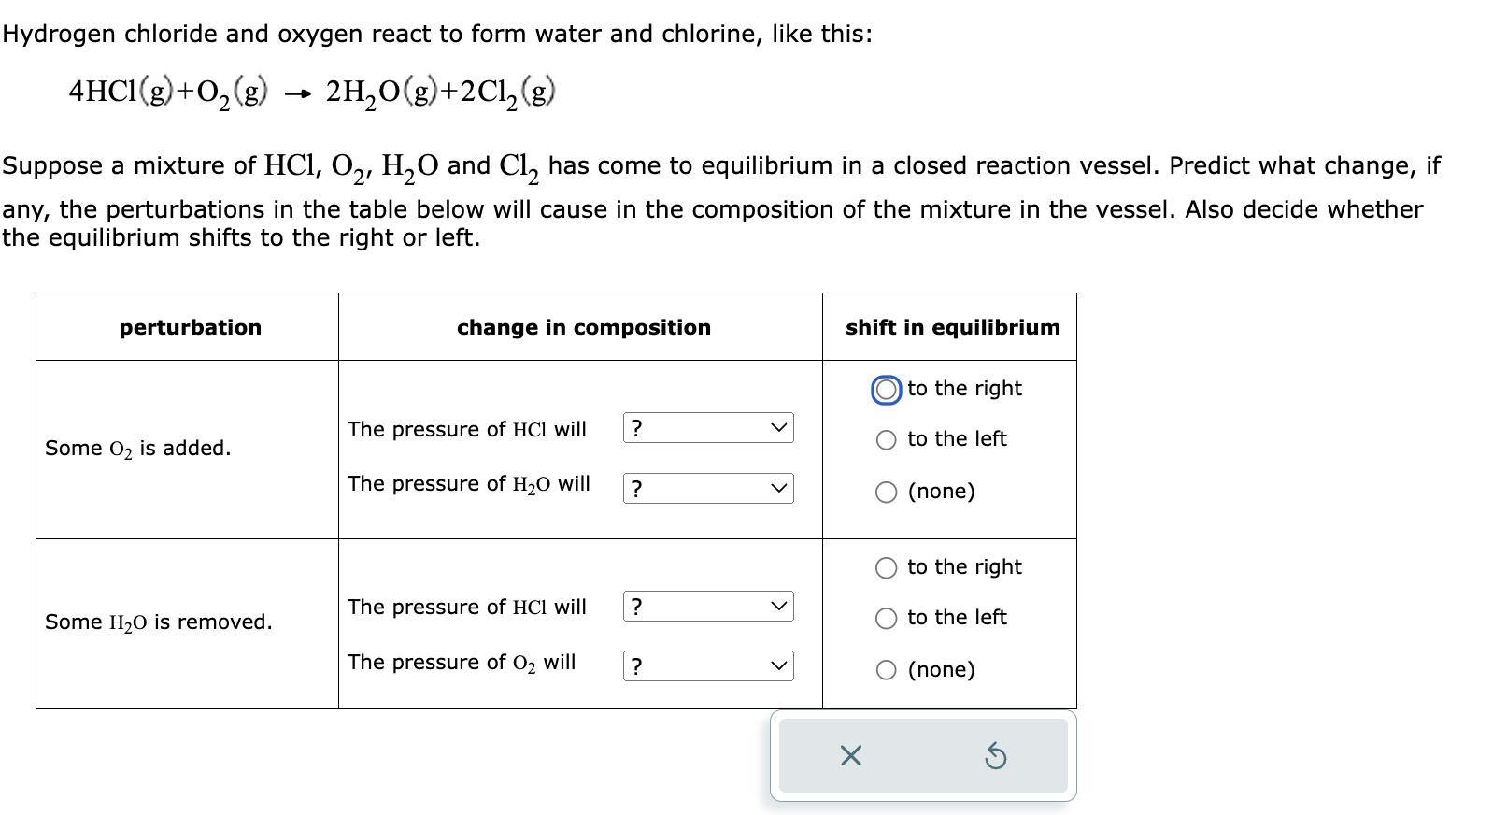Click the X dismiss icon
The width and height of the screenshot is (1493, 815).
pos(850,757)
